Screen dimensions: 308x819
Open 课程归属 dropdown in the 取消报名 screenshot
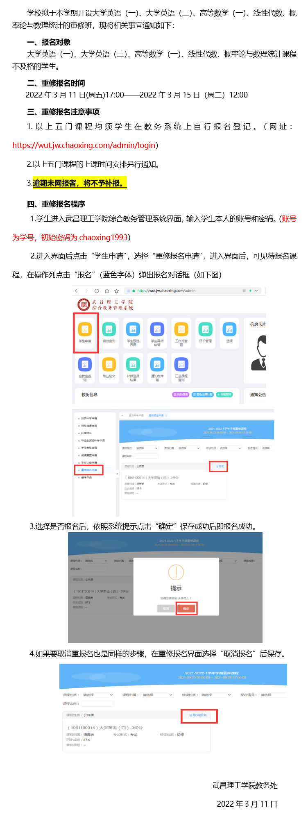(157, 695)
